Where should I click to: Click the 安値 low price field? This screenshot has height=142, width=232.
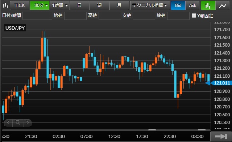click(144, 16)
